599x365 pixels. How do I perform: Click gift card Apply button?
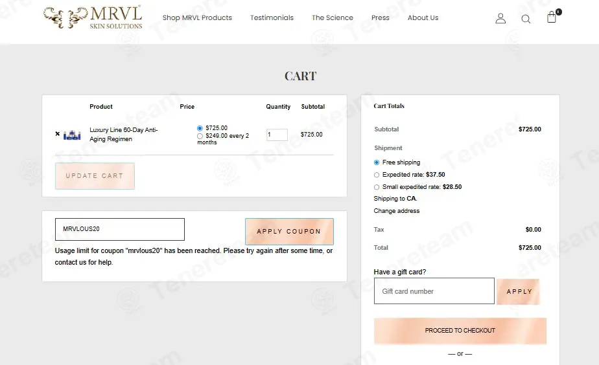point(519,291)
